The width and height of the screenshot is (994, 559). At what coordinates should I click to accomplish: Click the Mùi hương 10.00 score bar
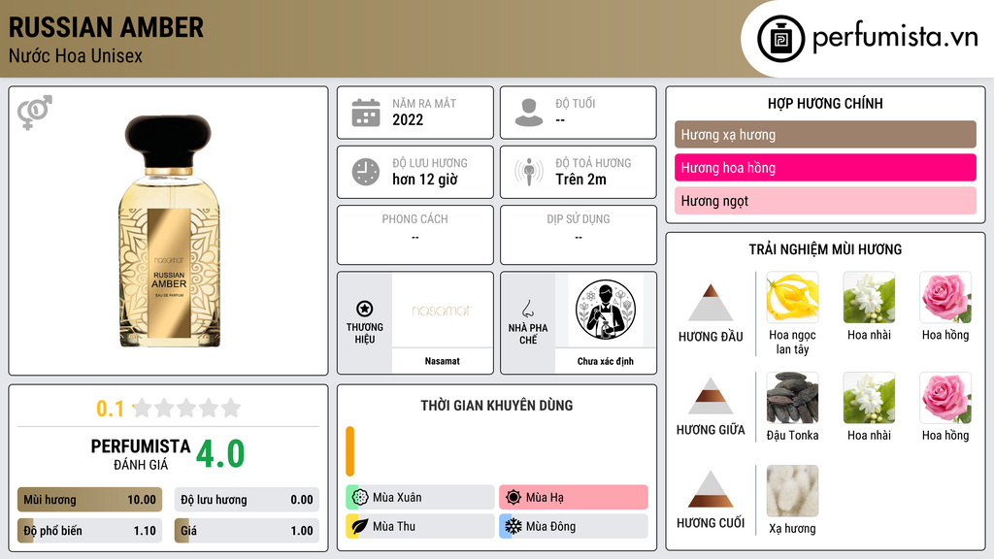coord(89,500)
